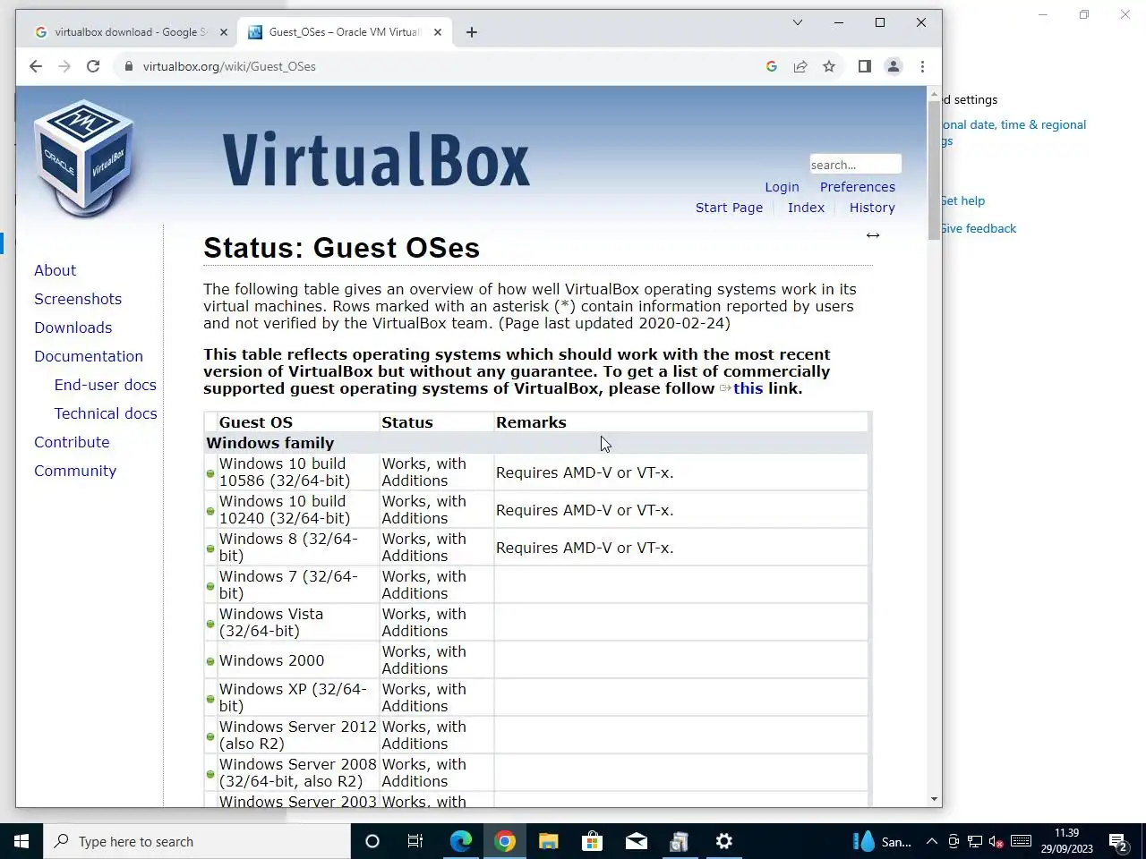Open Task View on taskbar
The height and width of the screenshot is (859, 1146).
point(415,841)
